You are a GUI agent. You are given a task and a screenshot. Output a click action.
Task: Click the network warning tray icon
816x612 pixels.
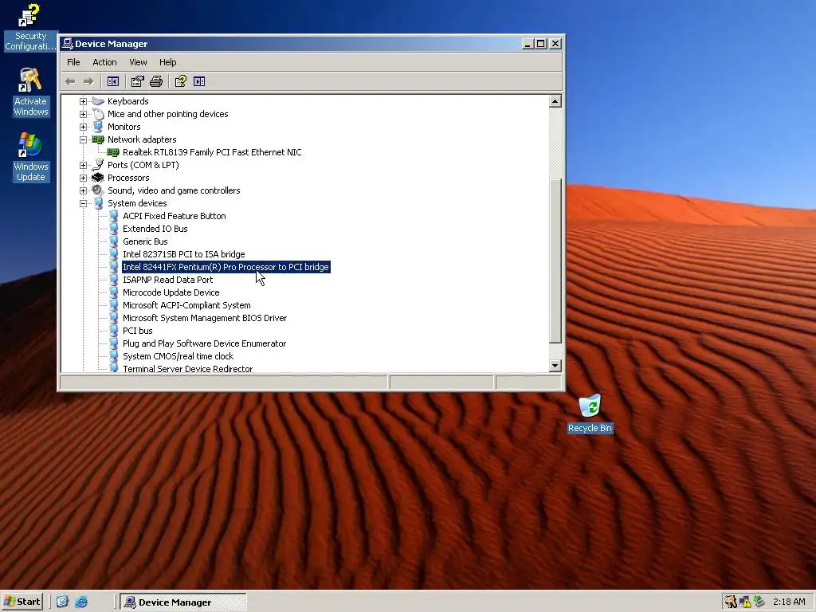[745, 602]
